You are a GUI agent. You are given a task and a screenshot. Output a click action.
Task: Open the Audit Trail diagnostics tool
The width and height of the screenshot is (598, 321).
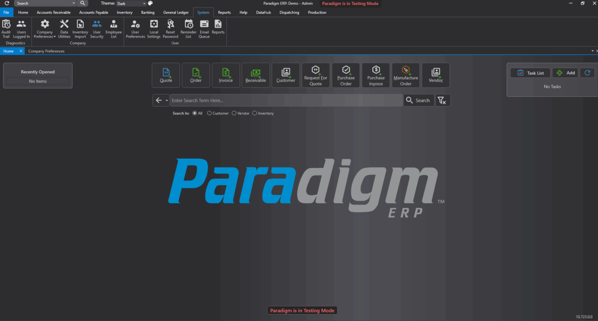click(6, 29)
